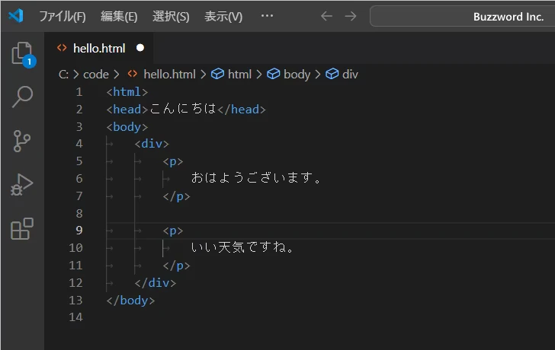Click the Buzzword Inc. command center box
Screen dimensions: 555x350
pos(462,16)
